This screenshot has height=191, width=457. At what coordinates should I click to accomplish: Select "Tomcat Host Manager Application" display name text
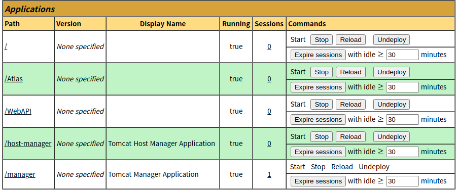(161, 144)
